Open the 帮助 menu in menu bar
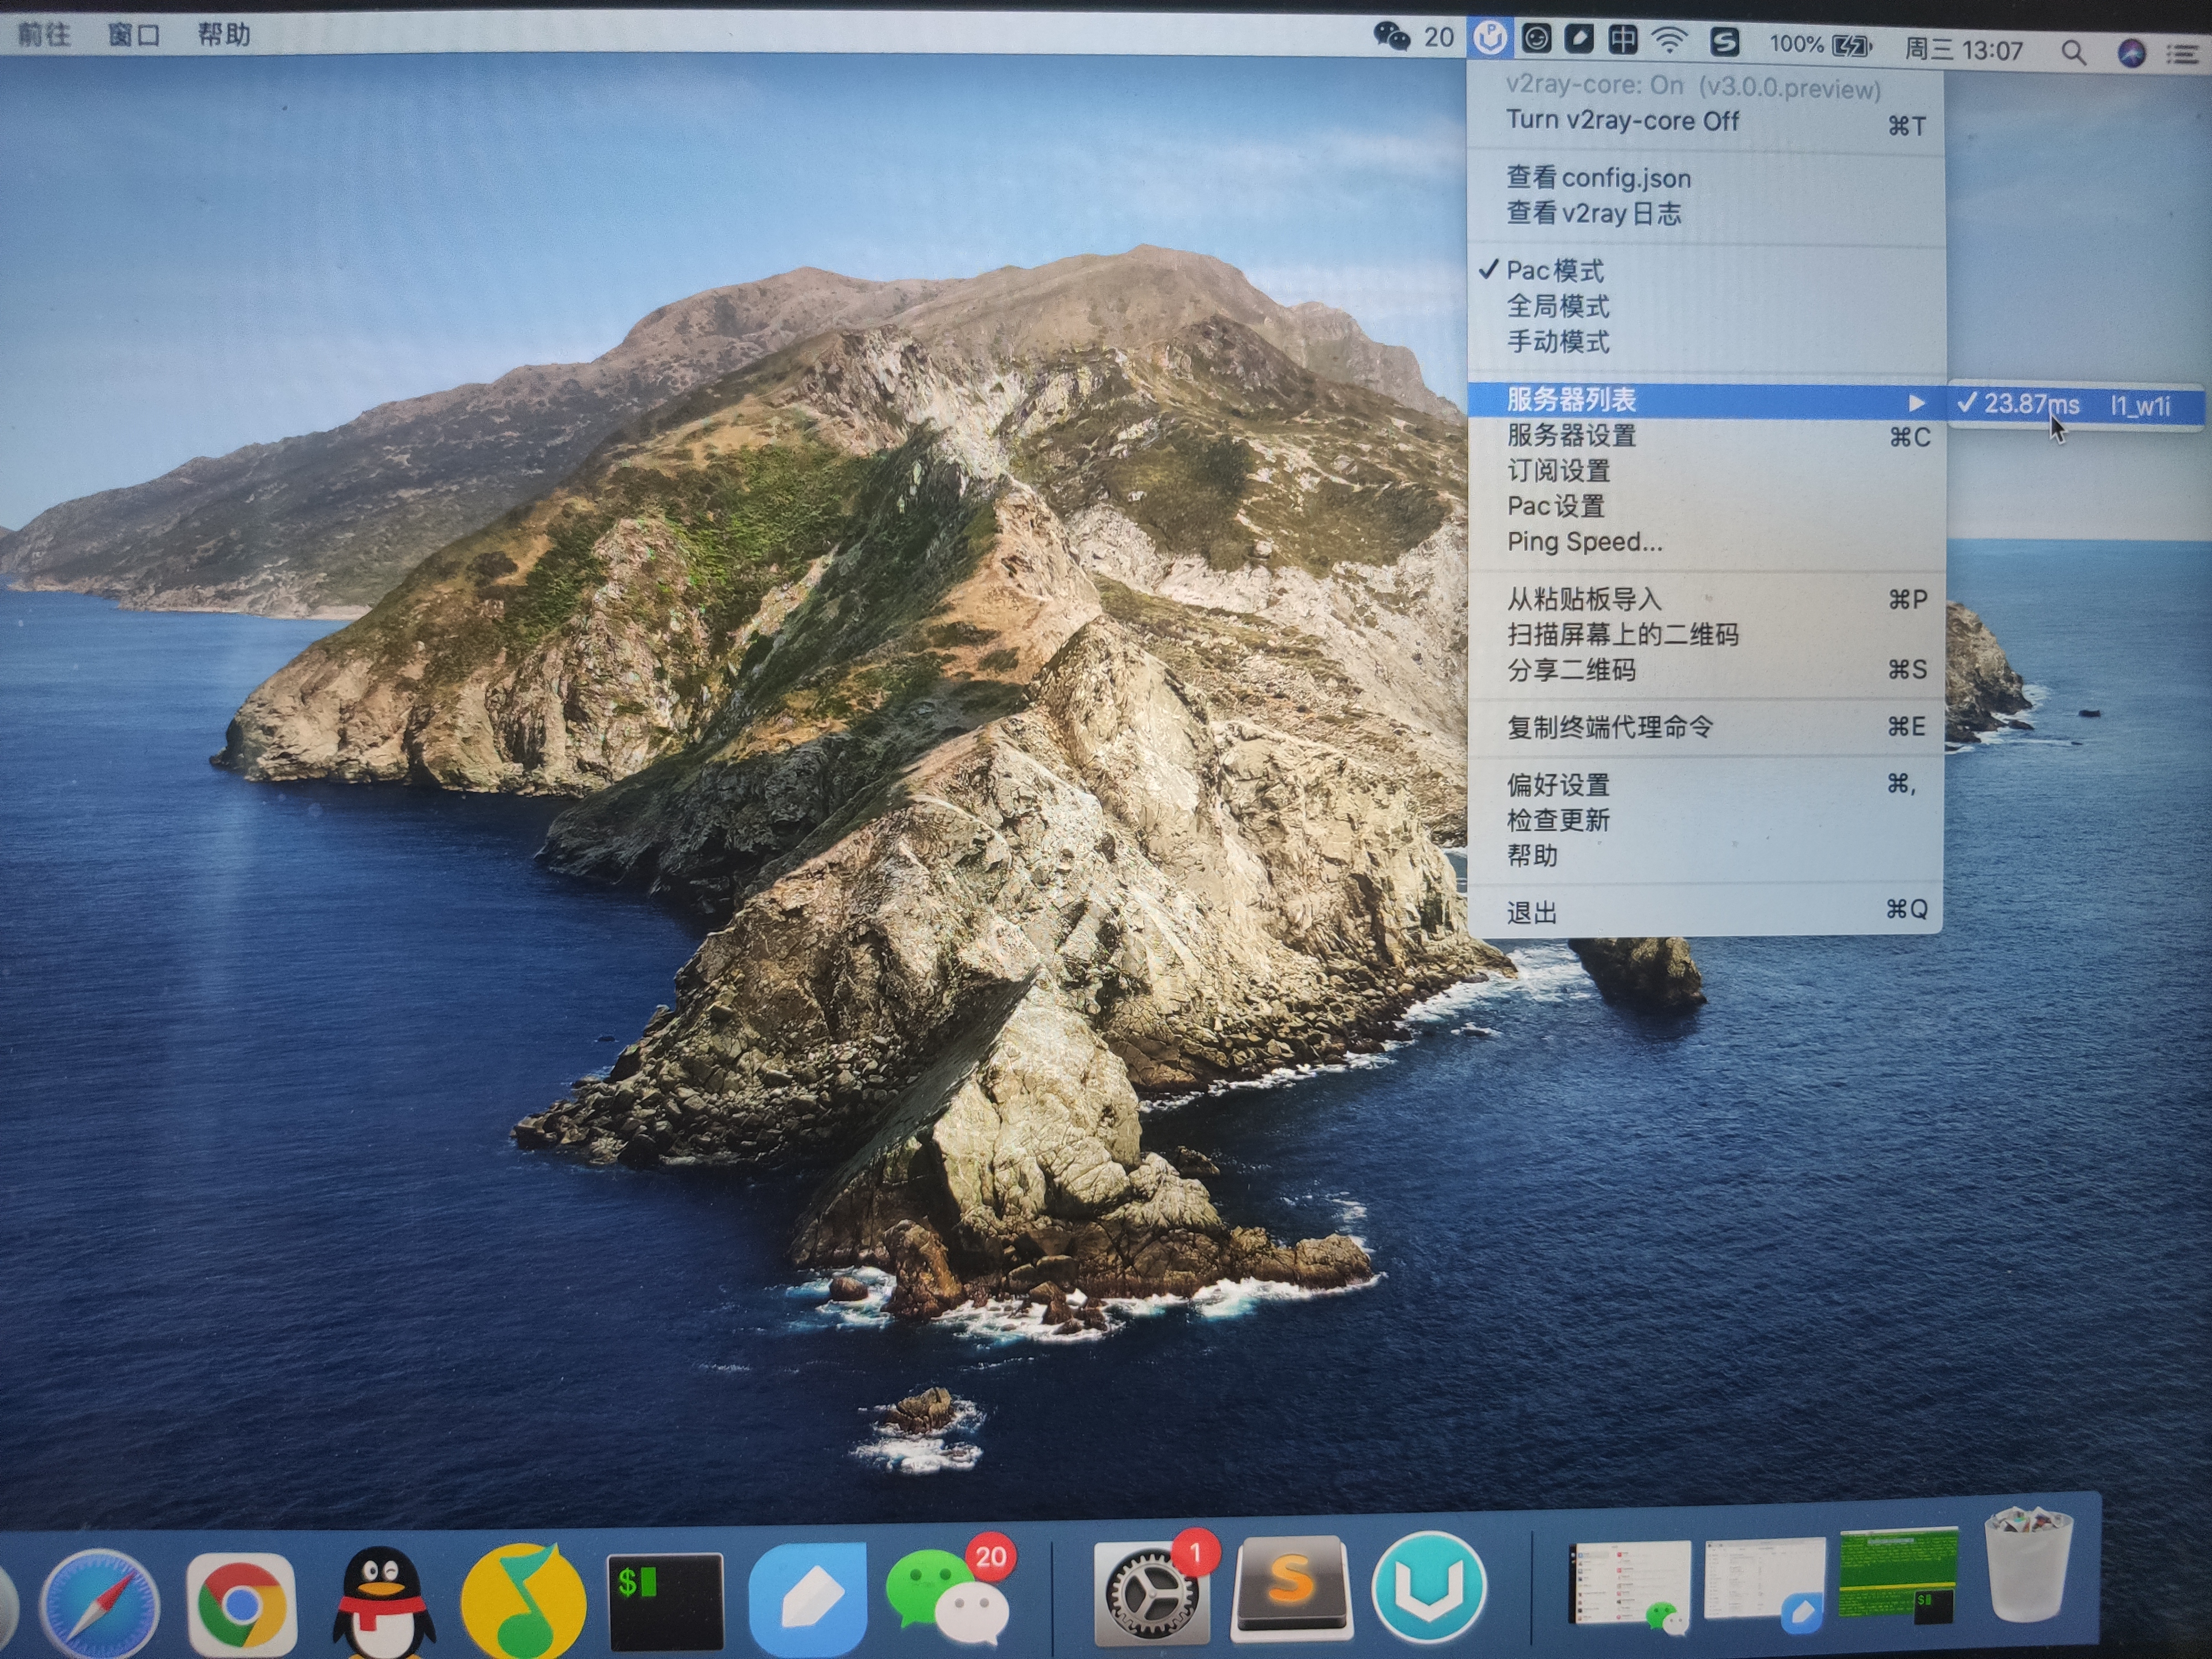The image size is (2212, 1659). tap(223, 35)
